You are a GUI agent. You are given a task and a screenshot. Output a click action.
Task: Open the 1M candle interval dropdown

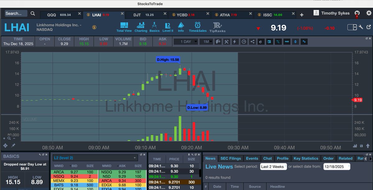206,41
